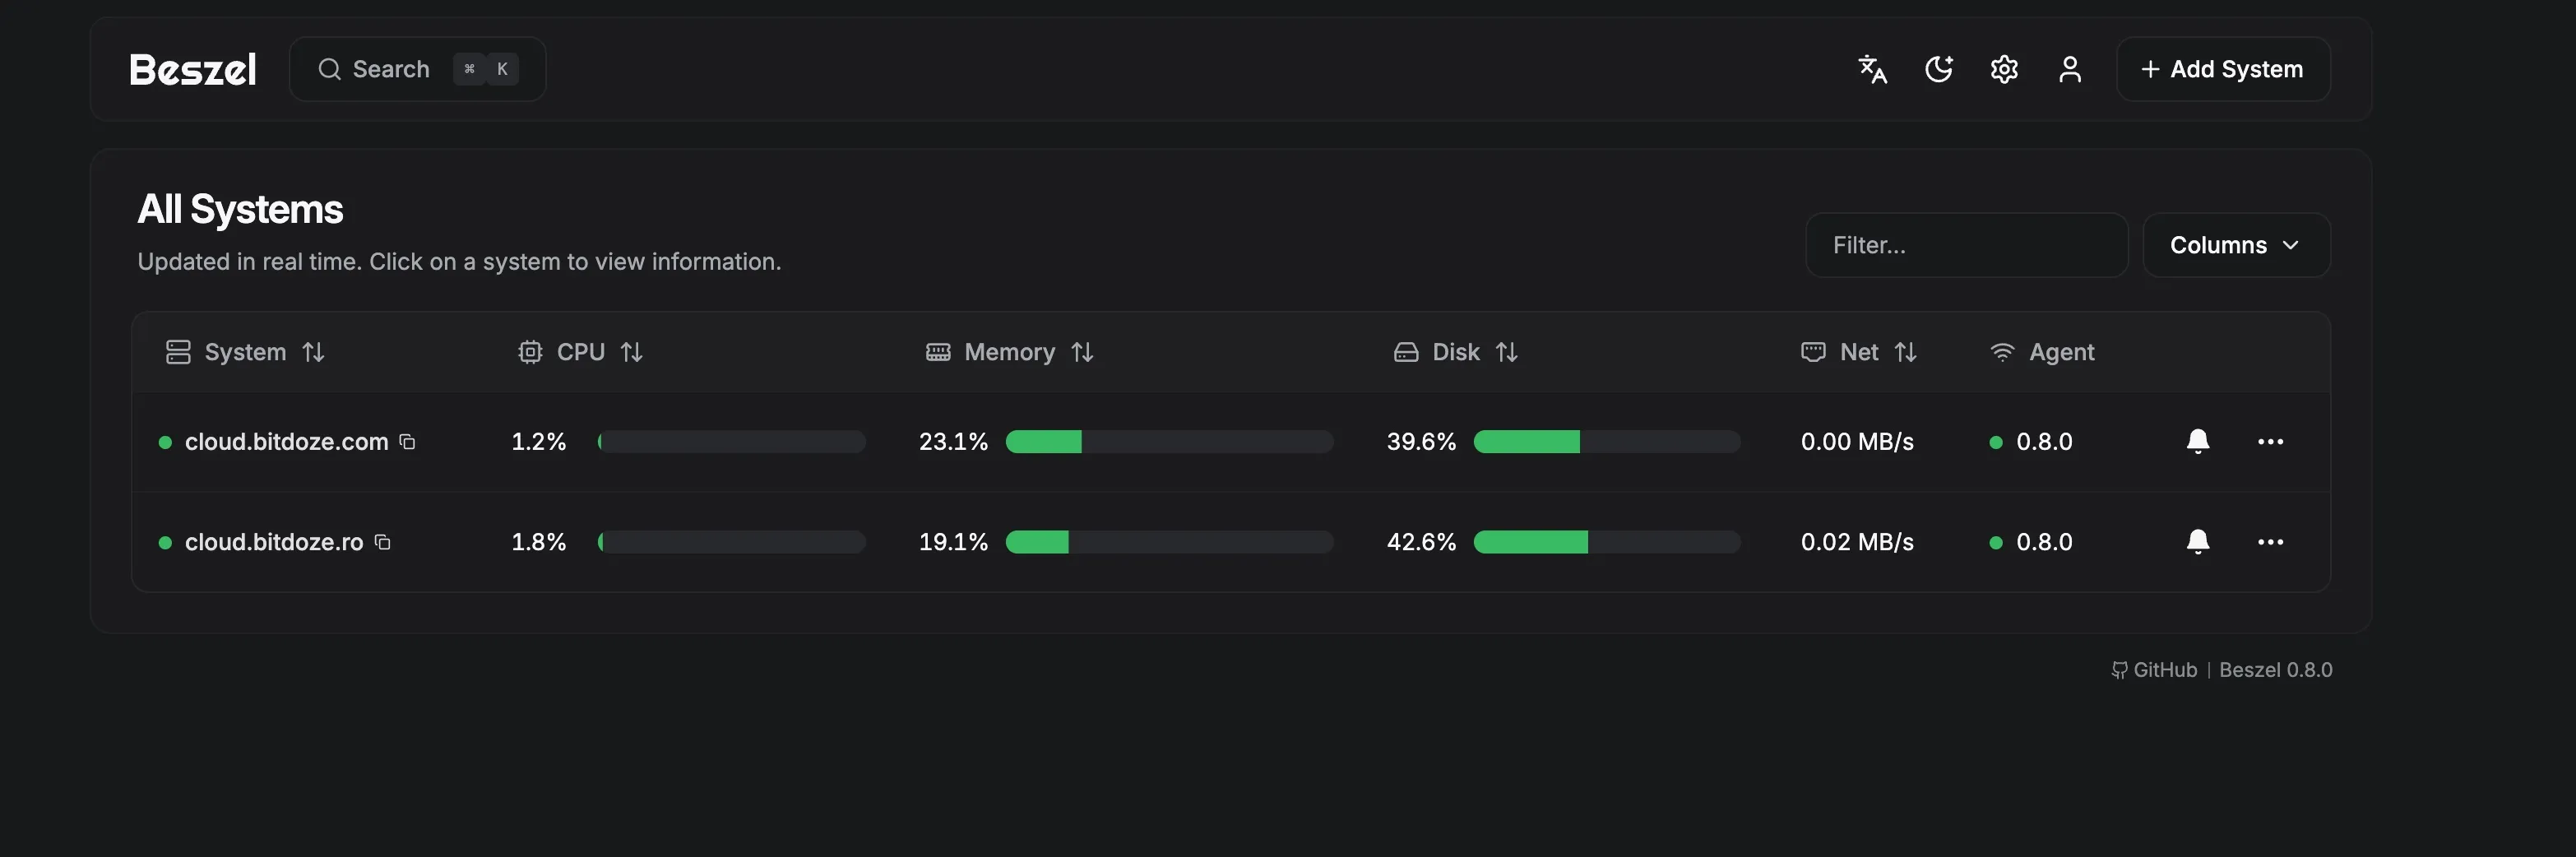
Task: Click cloud.bitdoze.com memory usage bar
Action: pyautogui.click(x=1168, y=441)
